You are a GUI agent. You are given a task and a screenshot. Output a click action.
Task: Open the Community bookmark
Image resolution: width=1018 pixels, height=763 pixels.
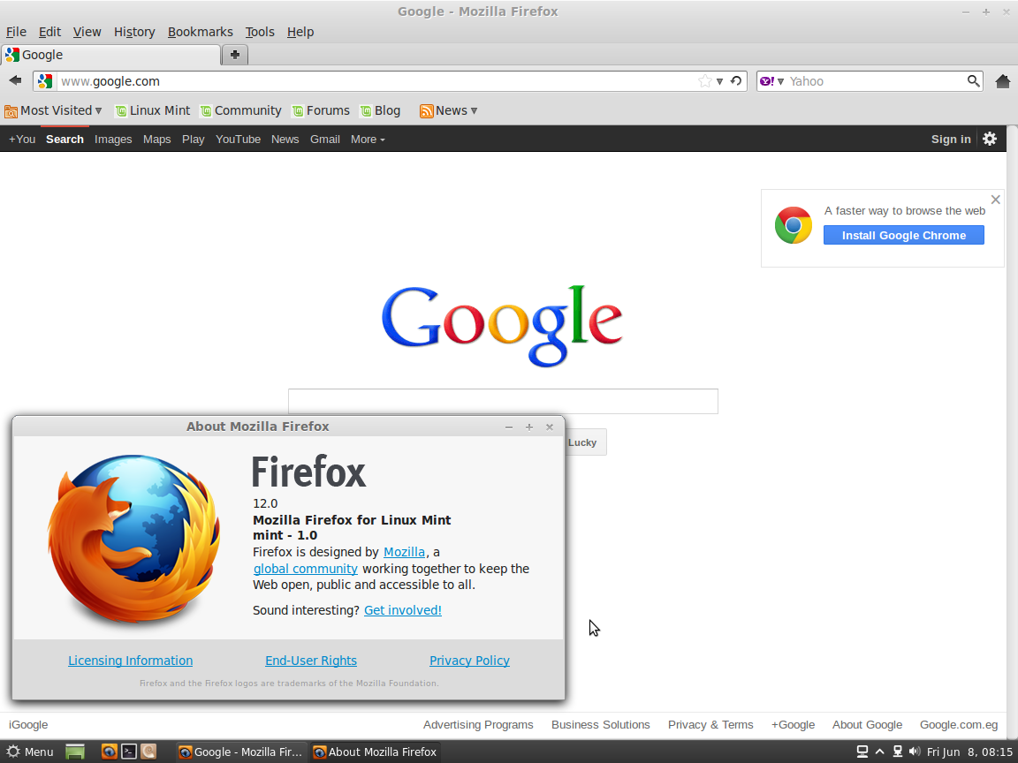click(241, 111)
